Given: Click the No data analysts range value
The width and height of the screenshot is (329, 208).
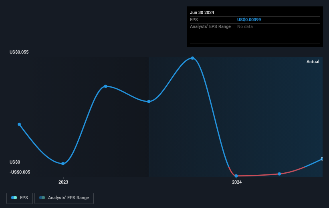Looking at the screenshot, I should point(245,27).
